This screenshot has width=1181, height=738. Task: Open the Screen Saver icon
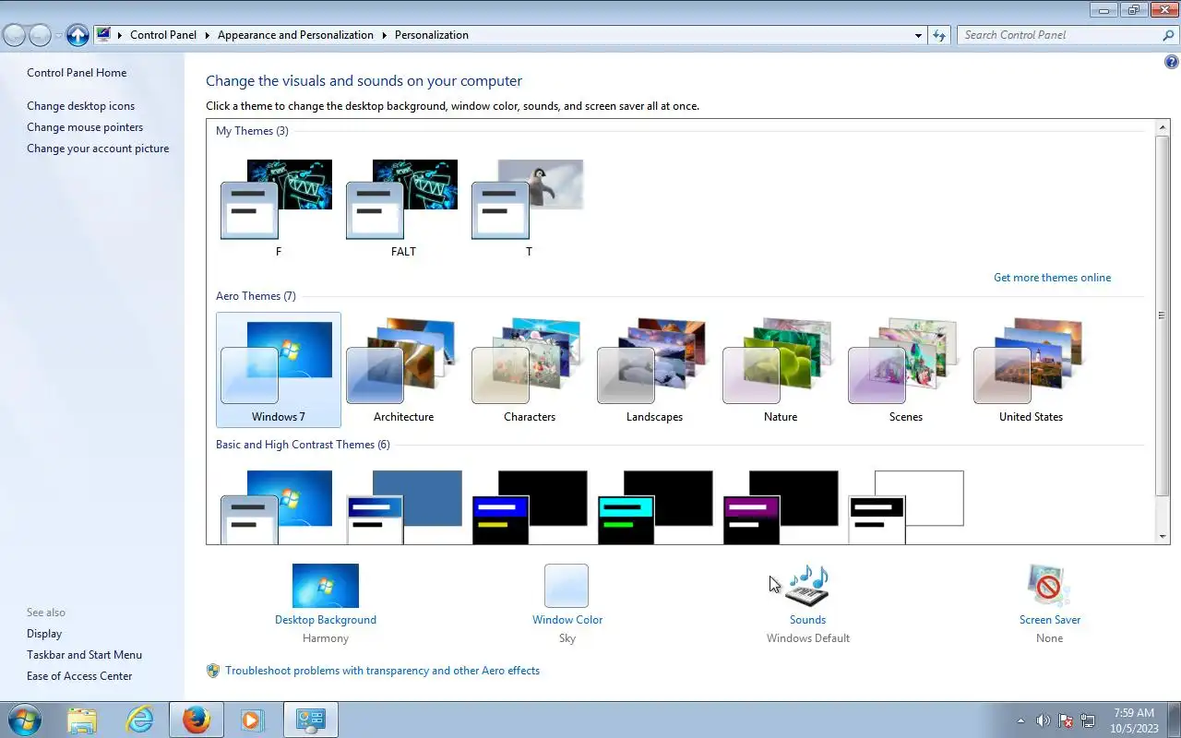[1049, 586]
